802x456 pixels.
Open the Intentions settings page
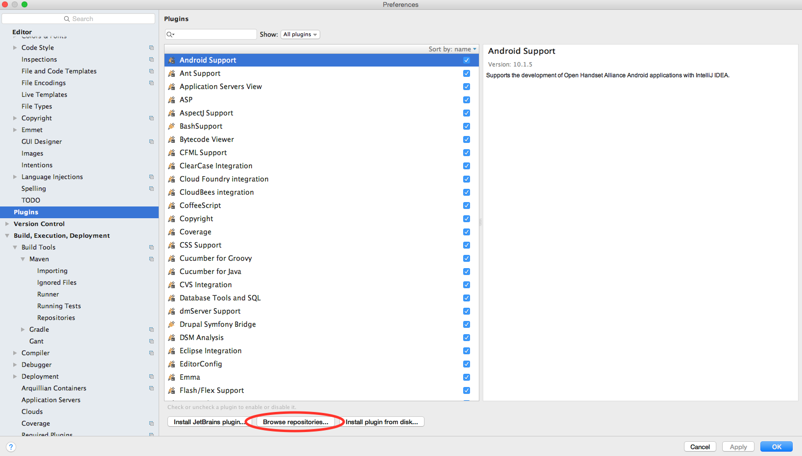point(37,165)
